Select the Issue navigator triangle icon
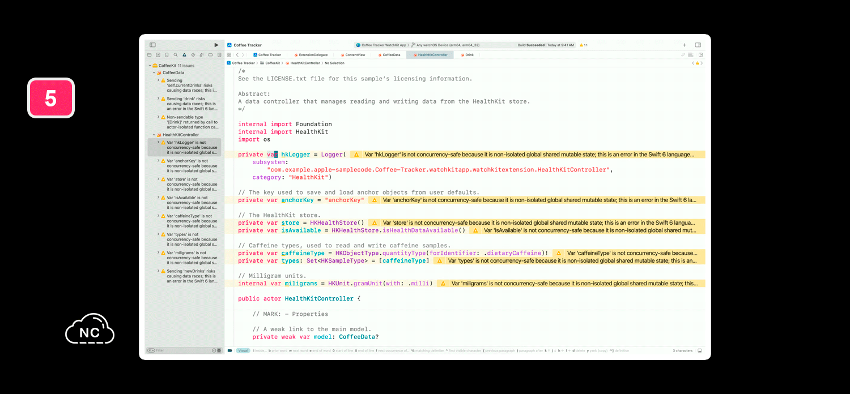 (x=184, y=55)
